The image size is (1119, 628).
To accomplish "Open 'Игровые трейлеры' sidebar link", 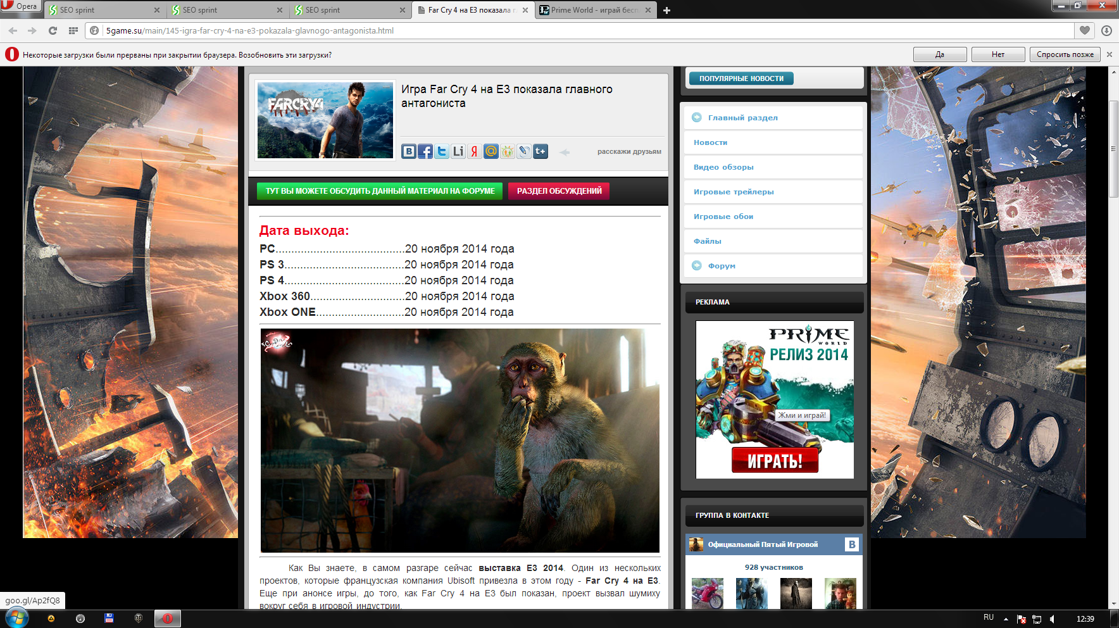I will point(773,192).
